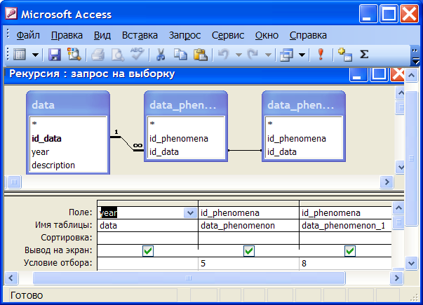423x305 pixels.
Task: Click left arrow of bottom horizontal scrollbar
Action: pos(11,278)
